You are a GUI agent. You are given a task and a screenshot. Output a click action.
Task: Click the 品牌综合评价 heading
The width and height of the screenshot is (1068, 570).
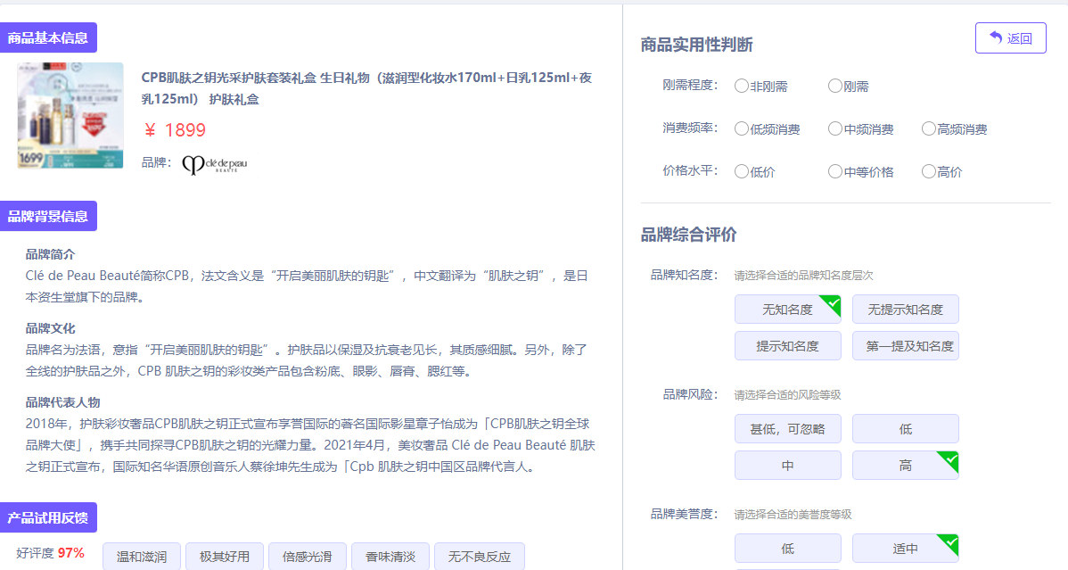688,235
